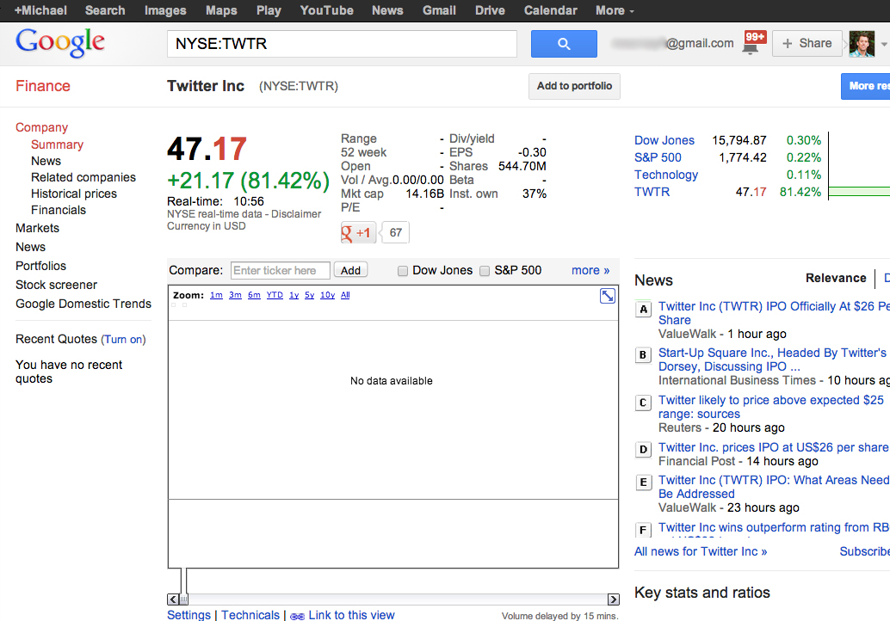This screenshot has width=890, height=621.
Task: Open Markets in the sidebar
Action: [38, 228]
